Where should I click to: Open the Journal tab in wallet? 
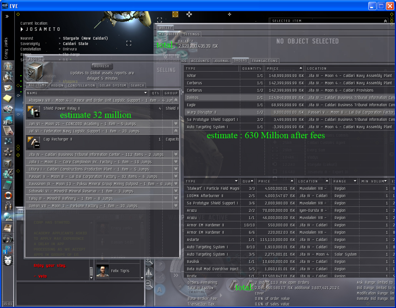click(x=221, y=61)
